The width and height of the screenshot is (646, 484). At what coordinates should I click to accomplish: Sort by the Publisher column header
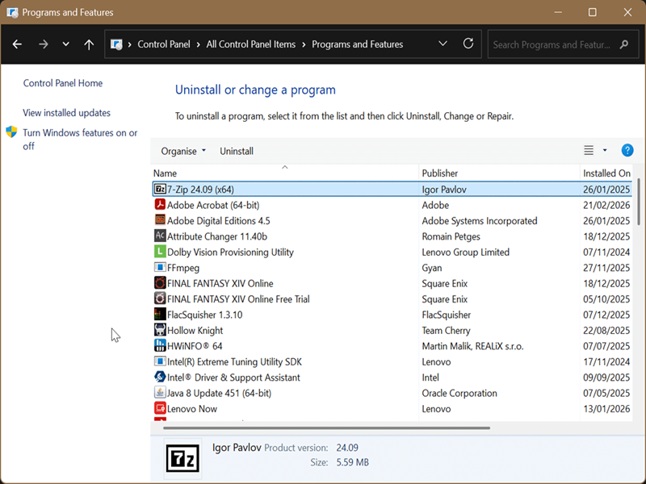(x=499, y=173)
